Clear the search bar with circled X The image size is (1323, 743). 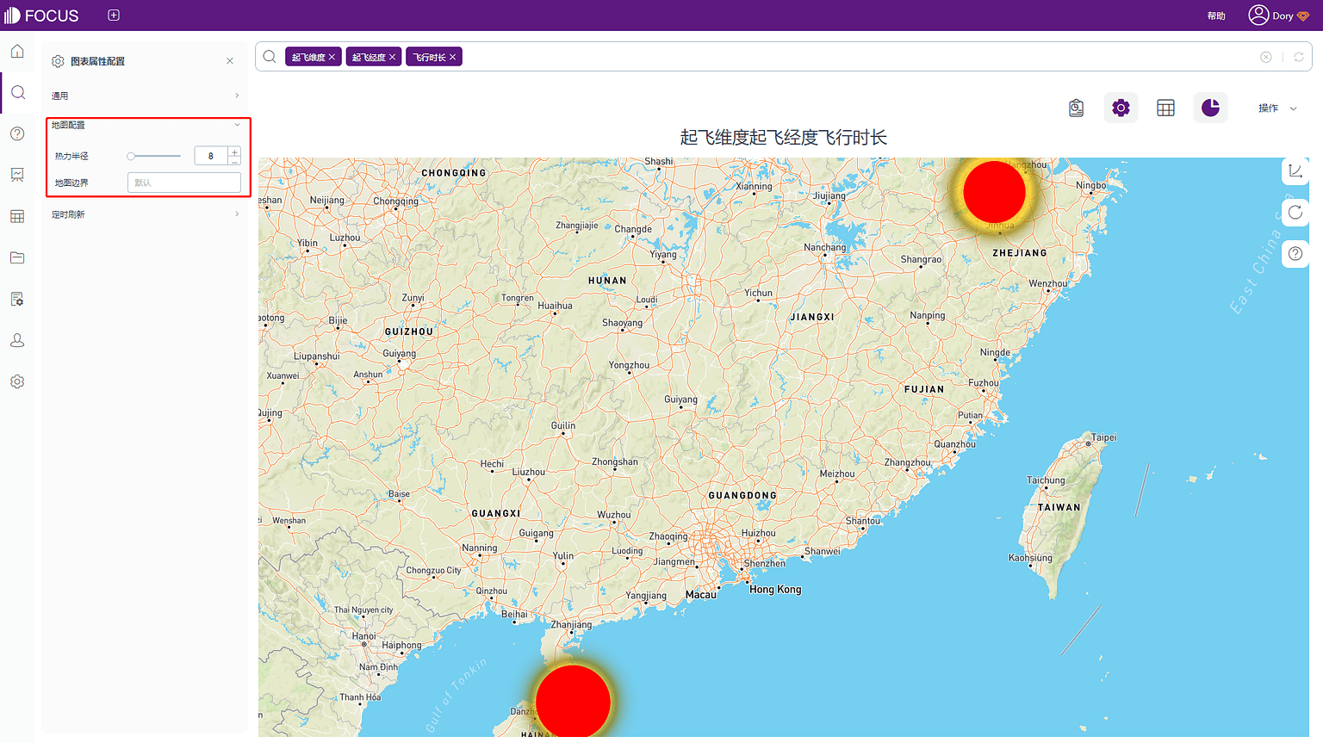click(1266, 57)
